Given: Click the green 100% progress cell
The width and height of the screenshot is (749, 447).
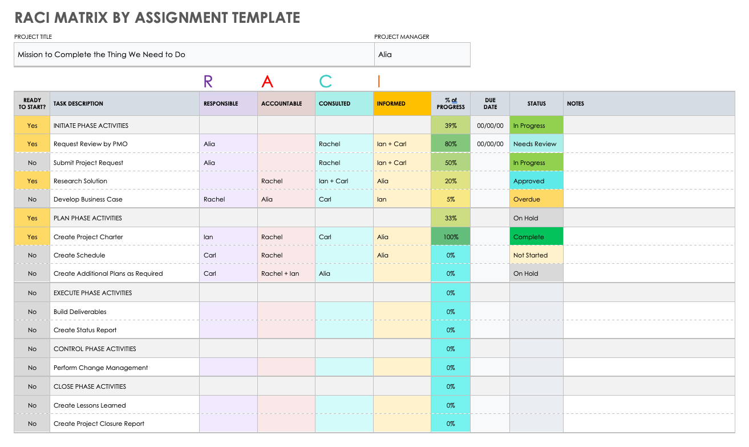Looking at the screenshot, I should pyautogui.click(x=450, y=237).
